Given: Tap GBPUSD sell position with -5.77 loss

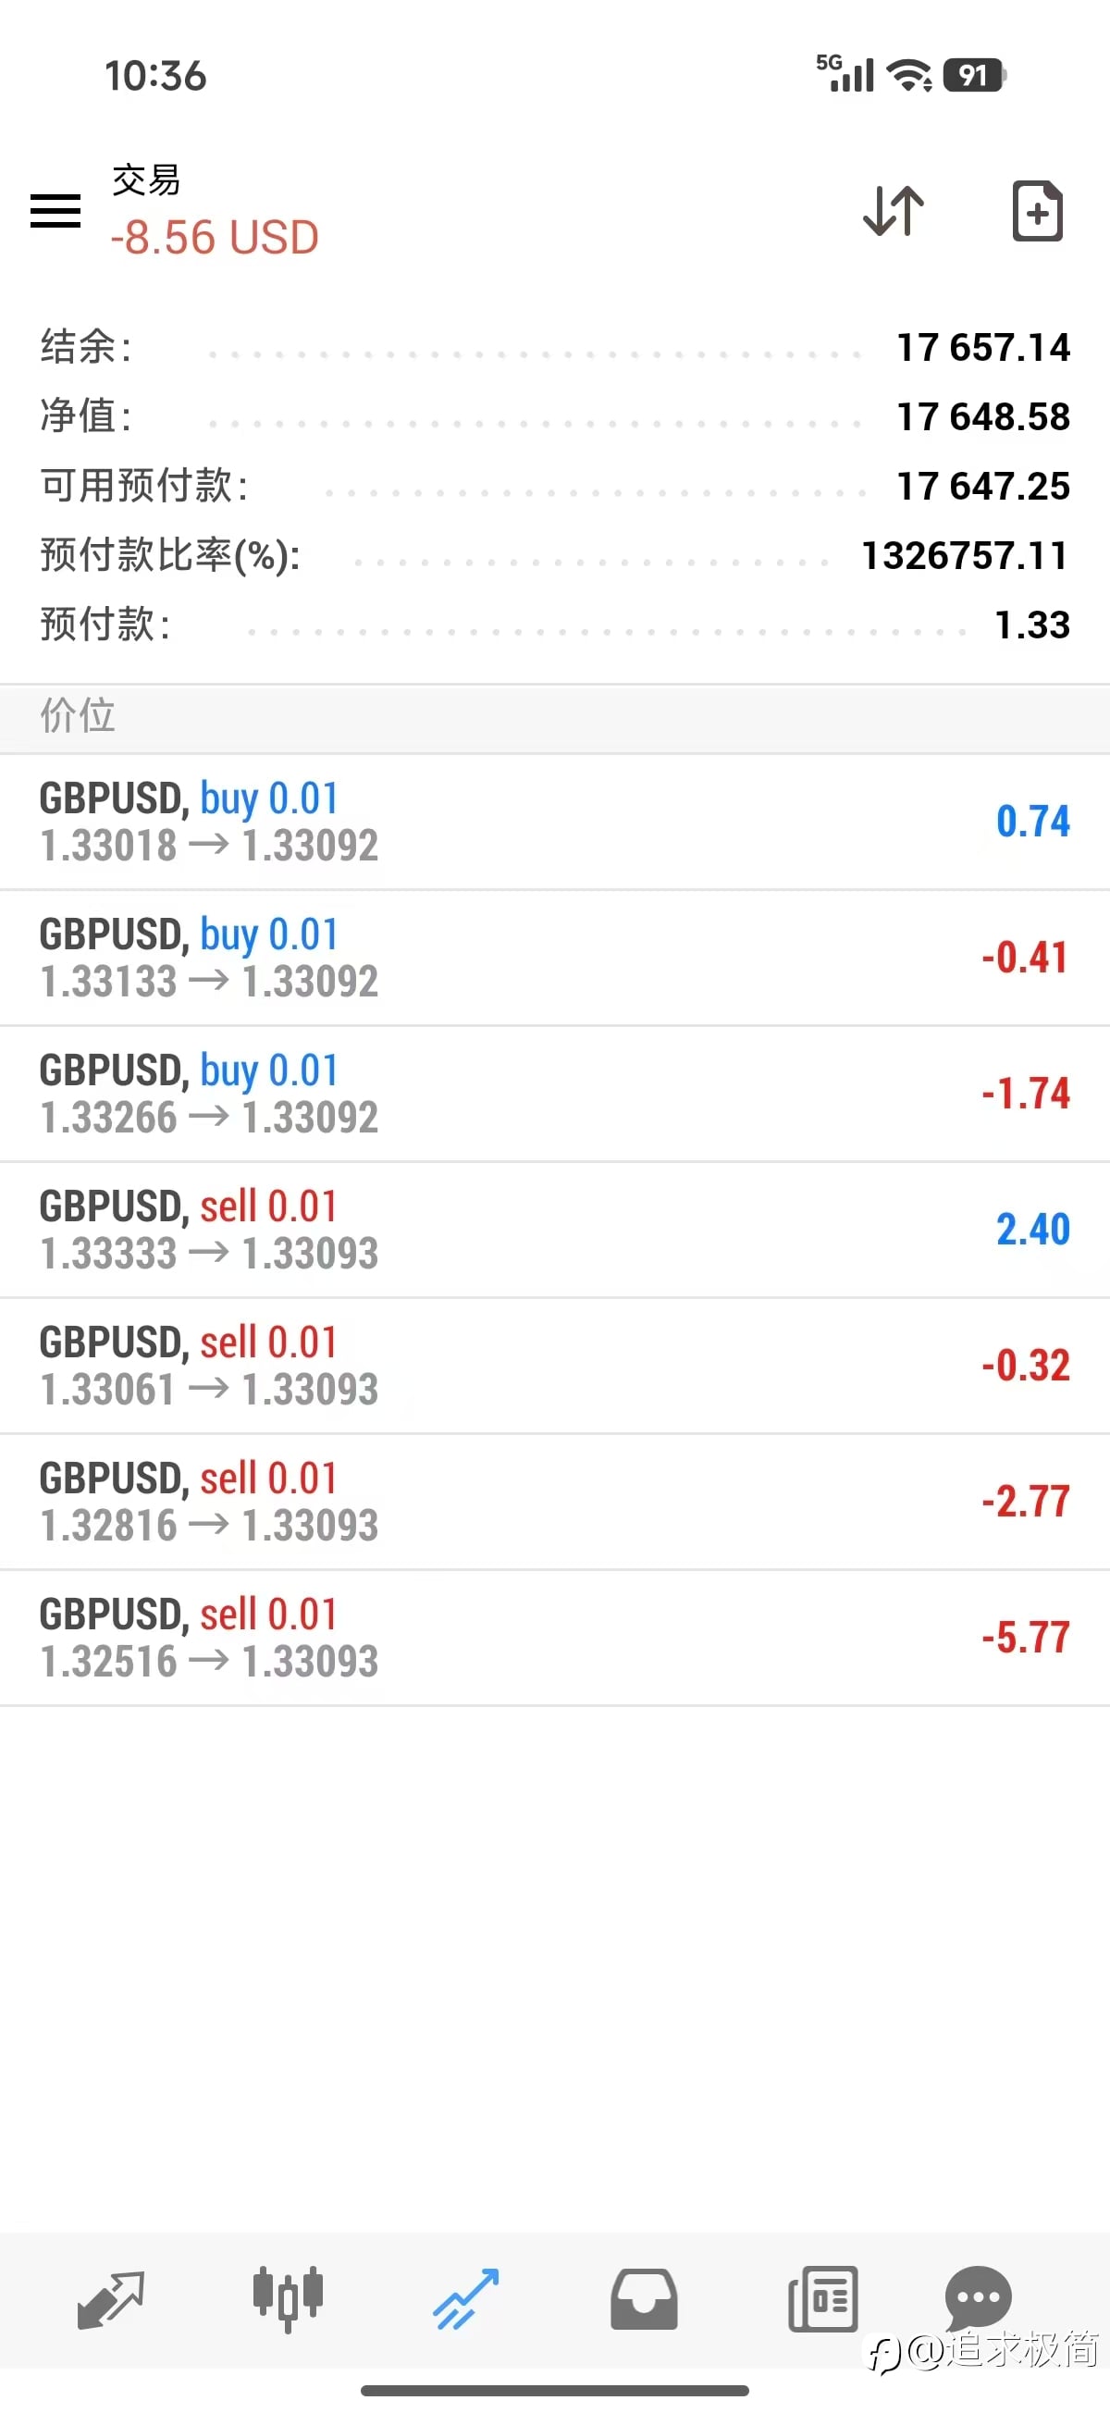Looking at the screenshot, I should click(x=554, y=1638).
